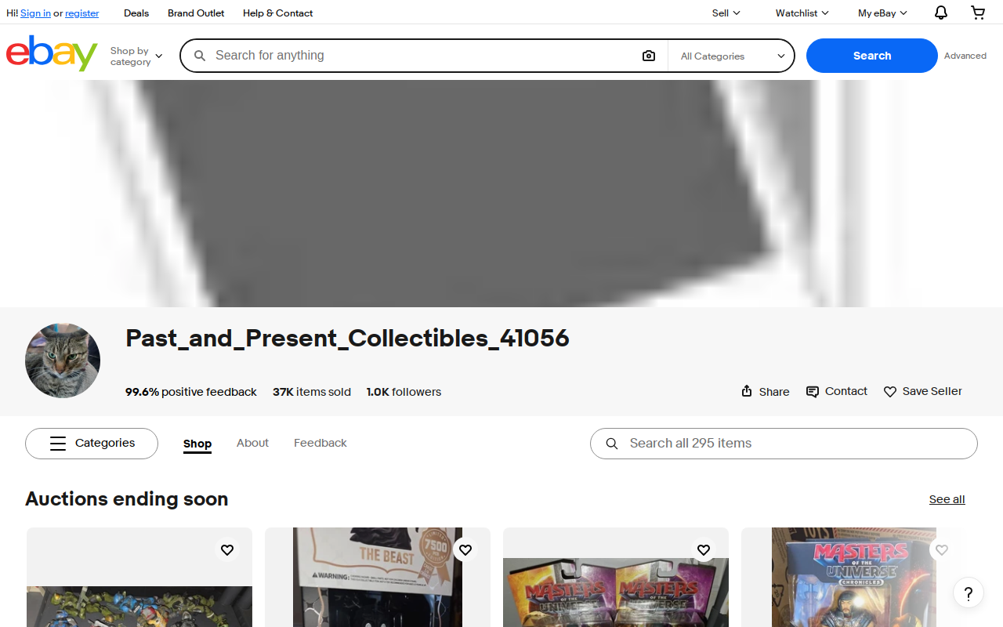Switch to the About tab
Viewport: 1003px width, 627px height.
click(252, 443)
